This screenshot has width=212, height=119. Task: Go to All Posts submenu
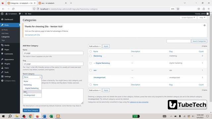(x=5, y=30)
